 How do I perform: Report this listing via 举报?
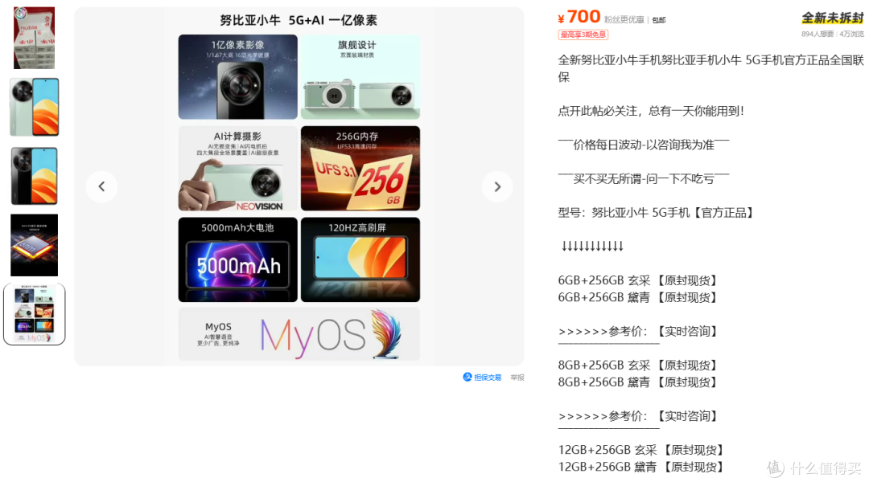[517, 378]
